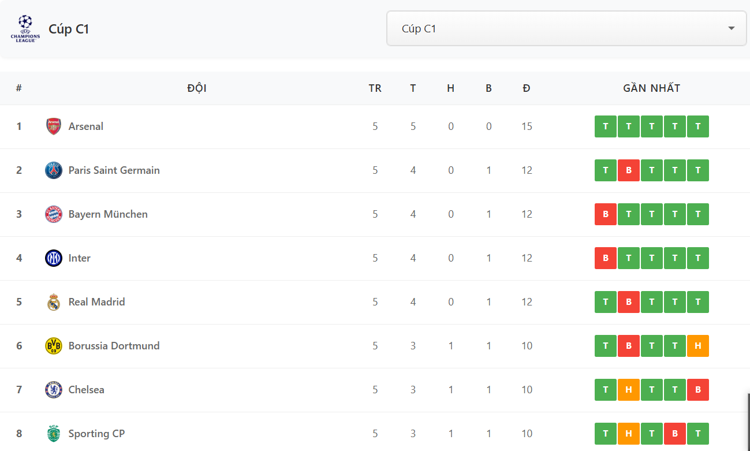Click the Champions League logo icon
750x451 pixels.
25,28
